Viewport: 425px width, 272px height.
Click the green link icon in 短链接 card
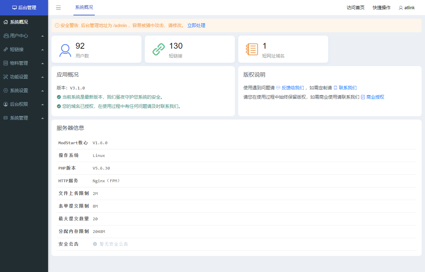pos(159,50)
